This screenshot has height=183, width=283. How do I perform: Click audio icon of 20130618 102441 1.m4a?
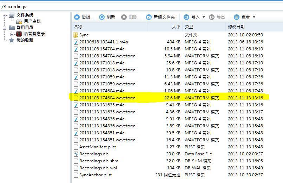tap(76, 42)
